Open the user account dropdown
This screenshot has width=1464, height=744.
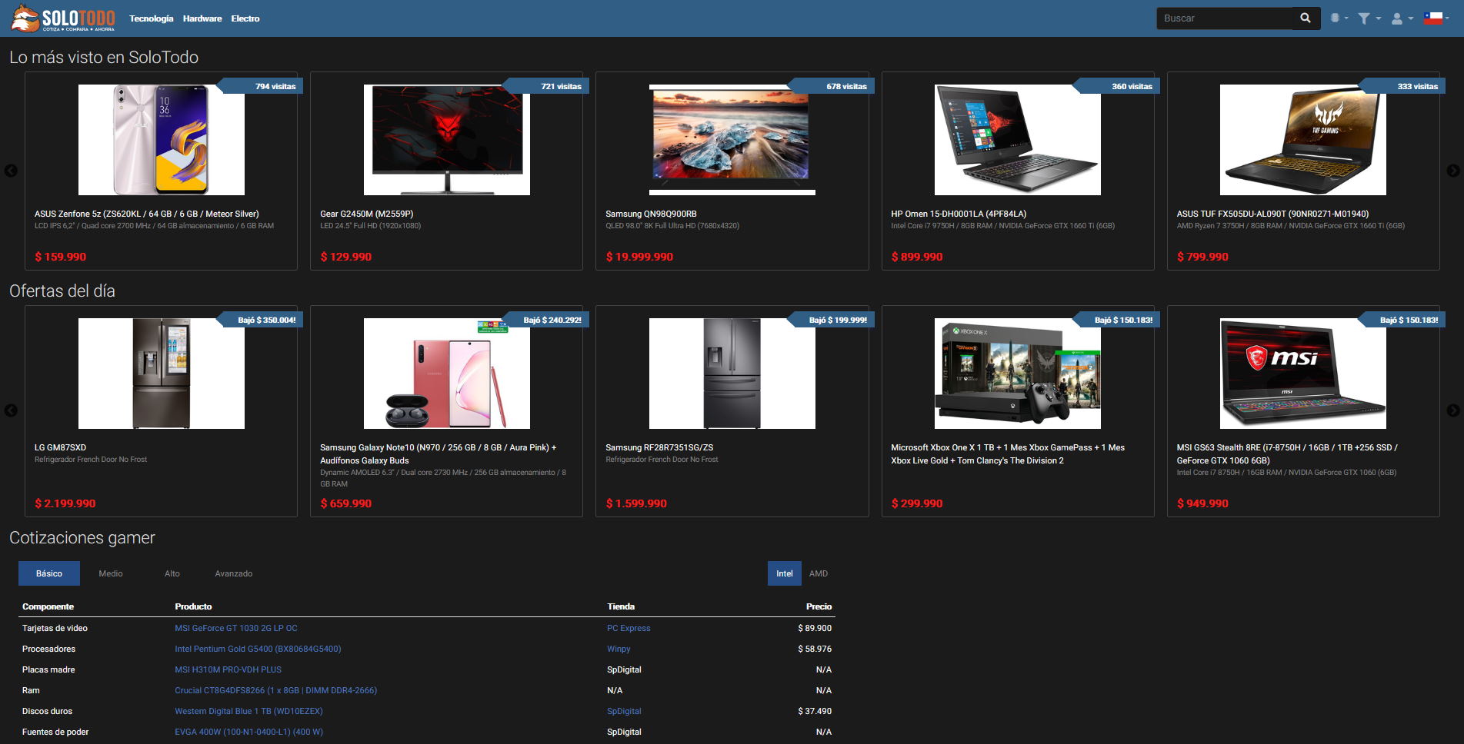[x=1402, y=18]
